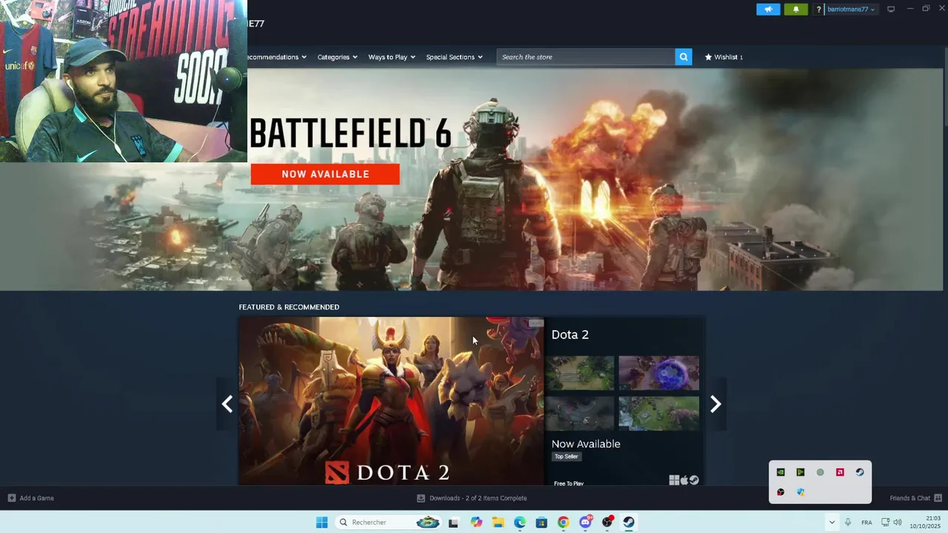Viewport: 948px width, 533px height.
Task: Click Add a Game button
Action: (x=31, y=498)
